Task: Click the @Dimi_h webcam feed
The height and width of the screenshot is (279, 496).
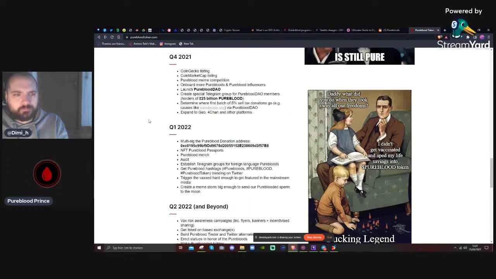Action: pyautogui.click(x=47, y=105)
